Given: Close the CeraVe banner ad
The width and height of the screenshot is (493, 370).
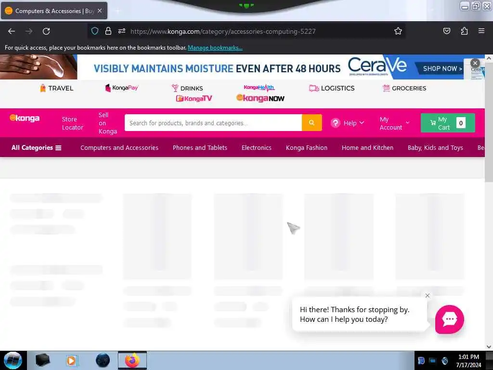Looking at the screenshot, I should (x=475, y=63).
